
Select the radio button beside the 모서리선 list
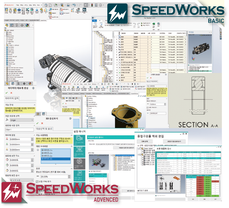[38, 150]
